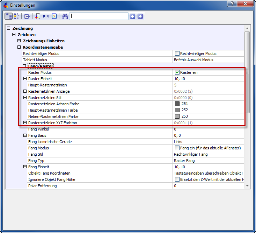Image resolution: width=256 pixels, height=233 pixels.
Task: Expand the Raster Einheit property
Action: pyautogui.click(x=25, y=79)
